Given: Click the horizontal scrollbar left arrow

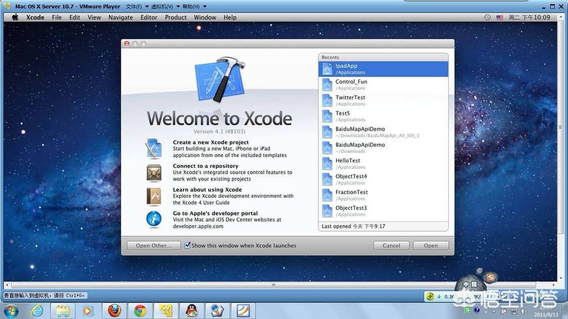Looking at the screenshot, I should (x=7, y=285).
